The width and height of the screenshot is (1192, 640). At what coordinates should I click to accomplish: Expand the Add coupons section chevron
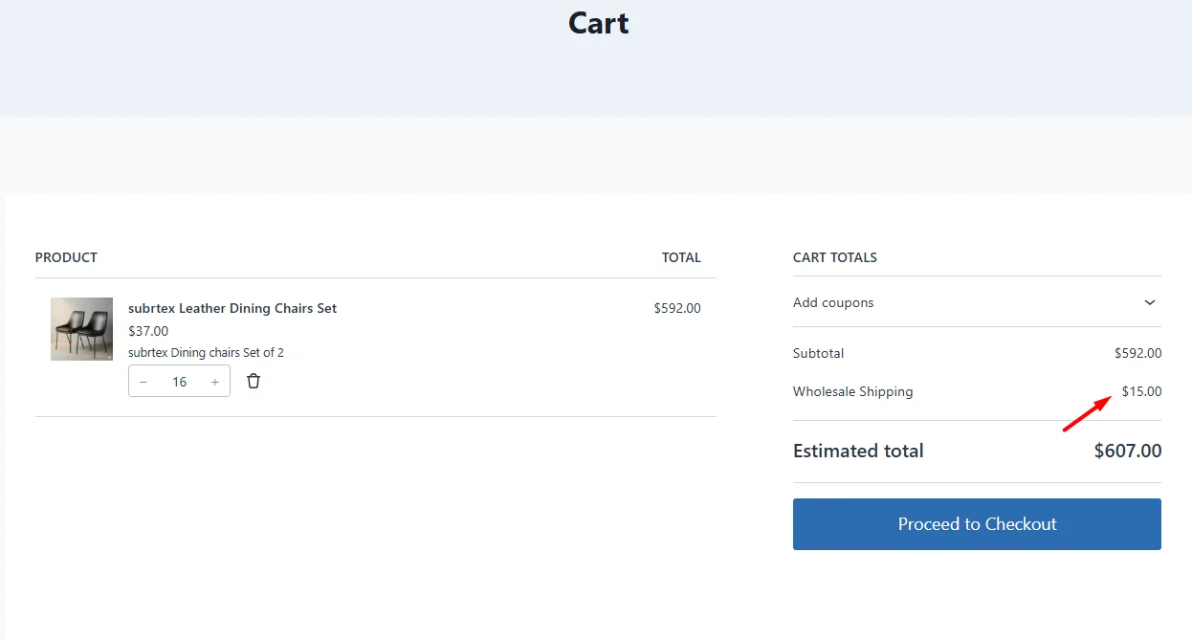(1150, 302)
